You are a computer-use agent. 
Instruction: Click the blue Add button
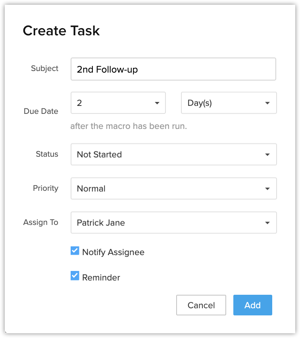(252, 305)
